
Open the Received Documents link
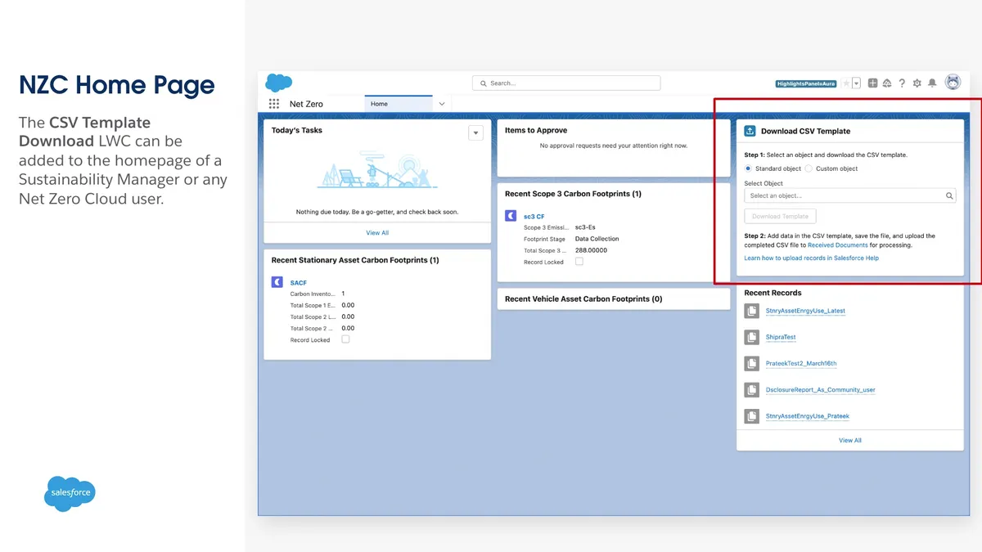[x=838, y=245]
